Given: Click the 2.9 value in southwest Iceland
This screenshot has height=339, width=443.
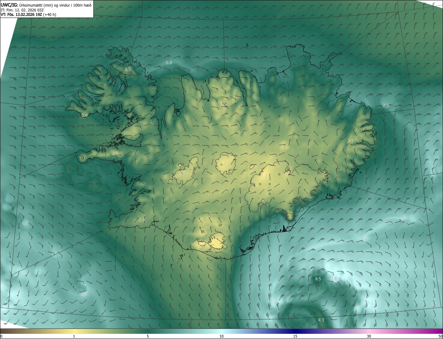Looking at the screenshot, I should point(141,220).
